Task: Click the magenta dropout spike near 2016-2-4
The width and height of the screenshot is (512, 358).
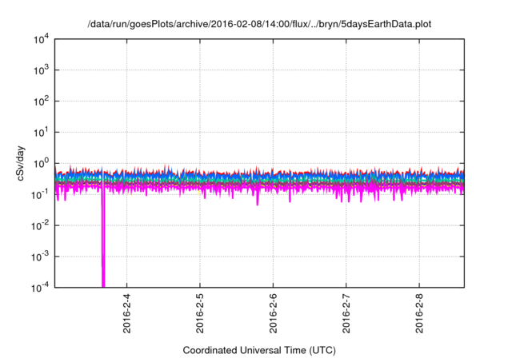Action: (x=103, y=238)
